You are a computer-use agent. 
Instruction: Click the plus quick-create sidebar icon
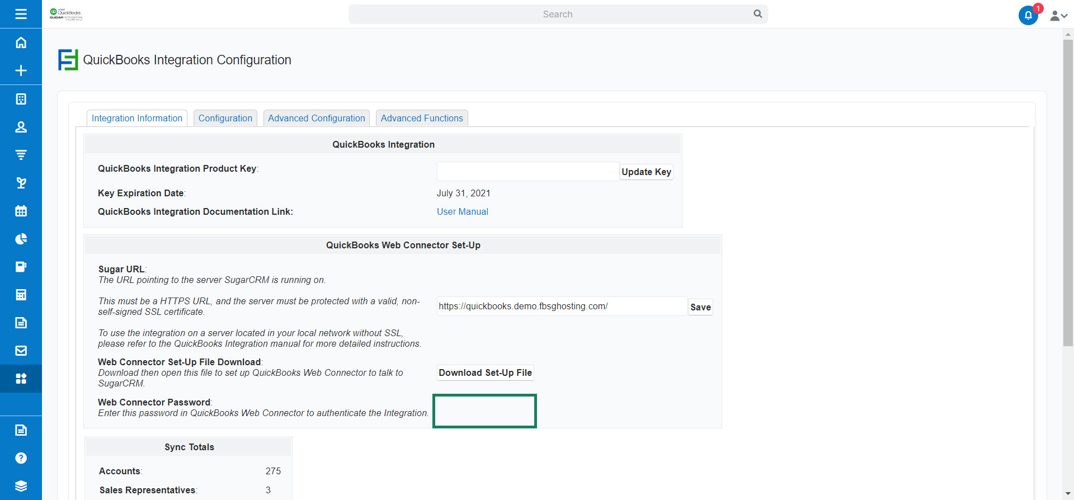tap(21, 70)
